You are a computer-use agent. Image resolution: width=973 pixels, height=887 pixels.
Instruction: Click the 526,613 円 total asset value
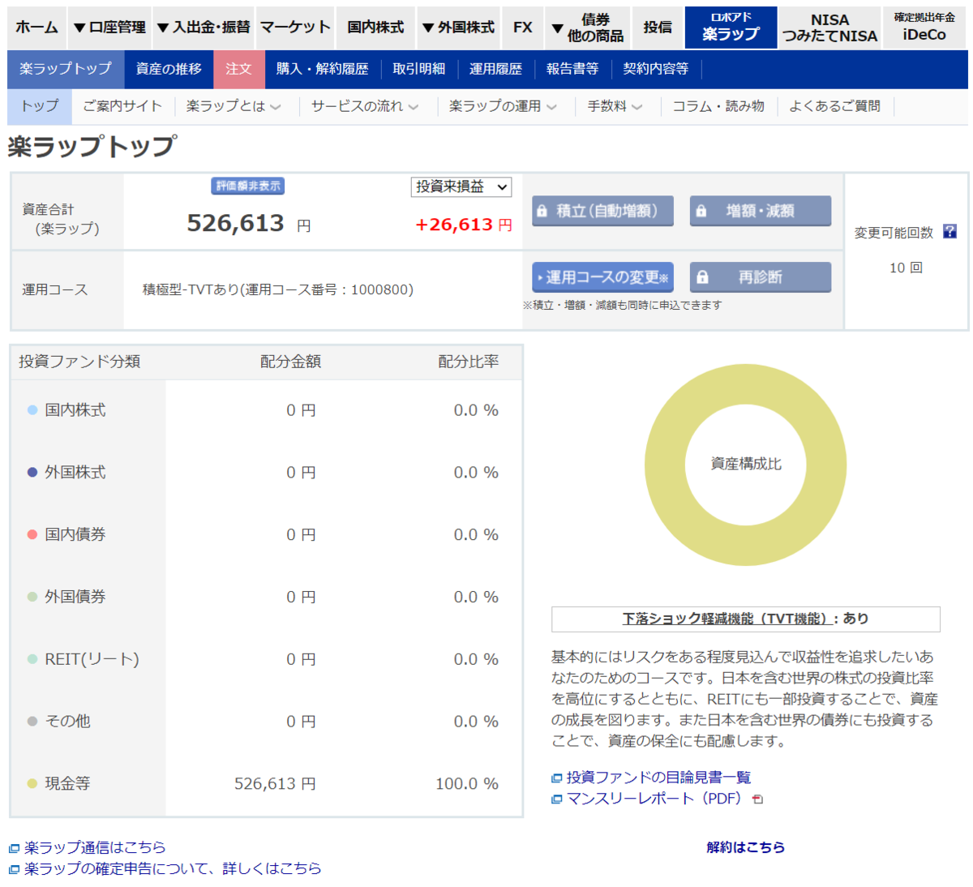coord(248,223)
